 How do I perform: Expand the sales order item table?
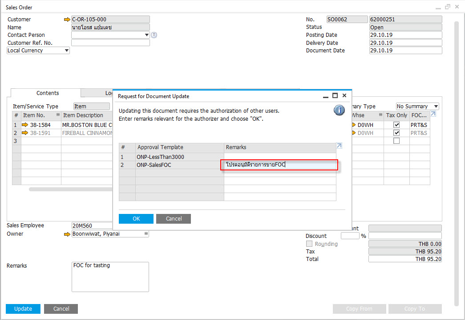tap(433, 114)
